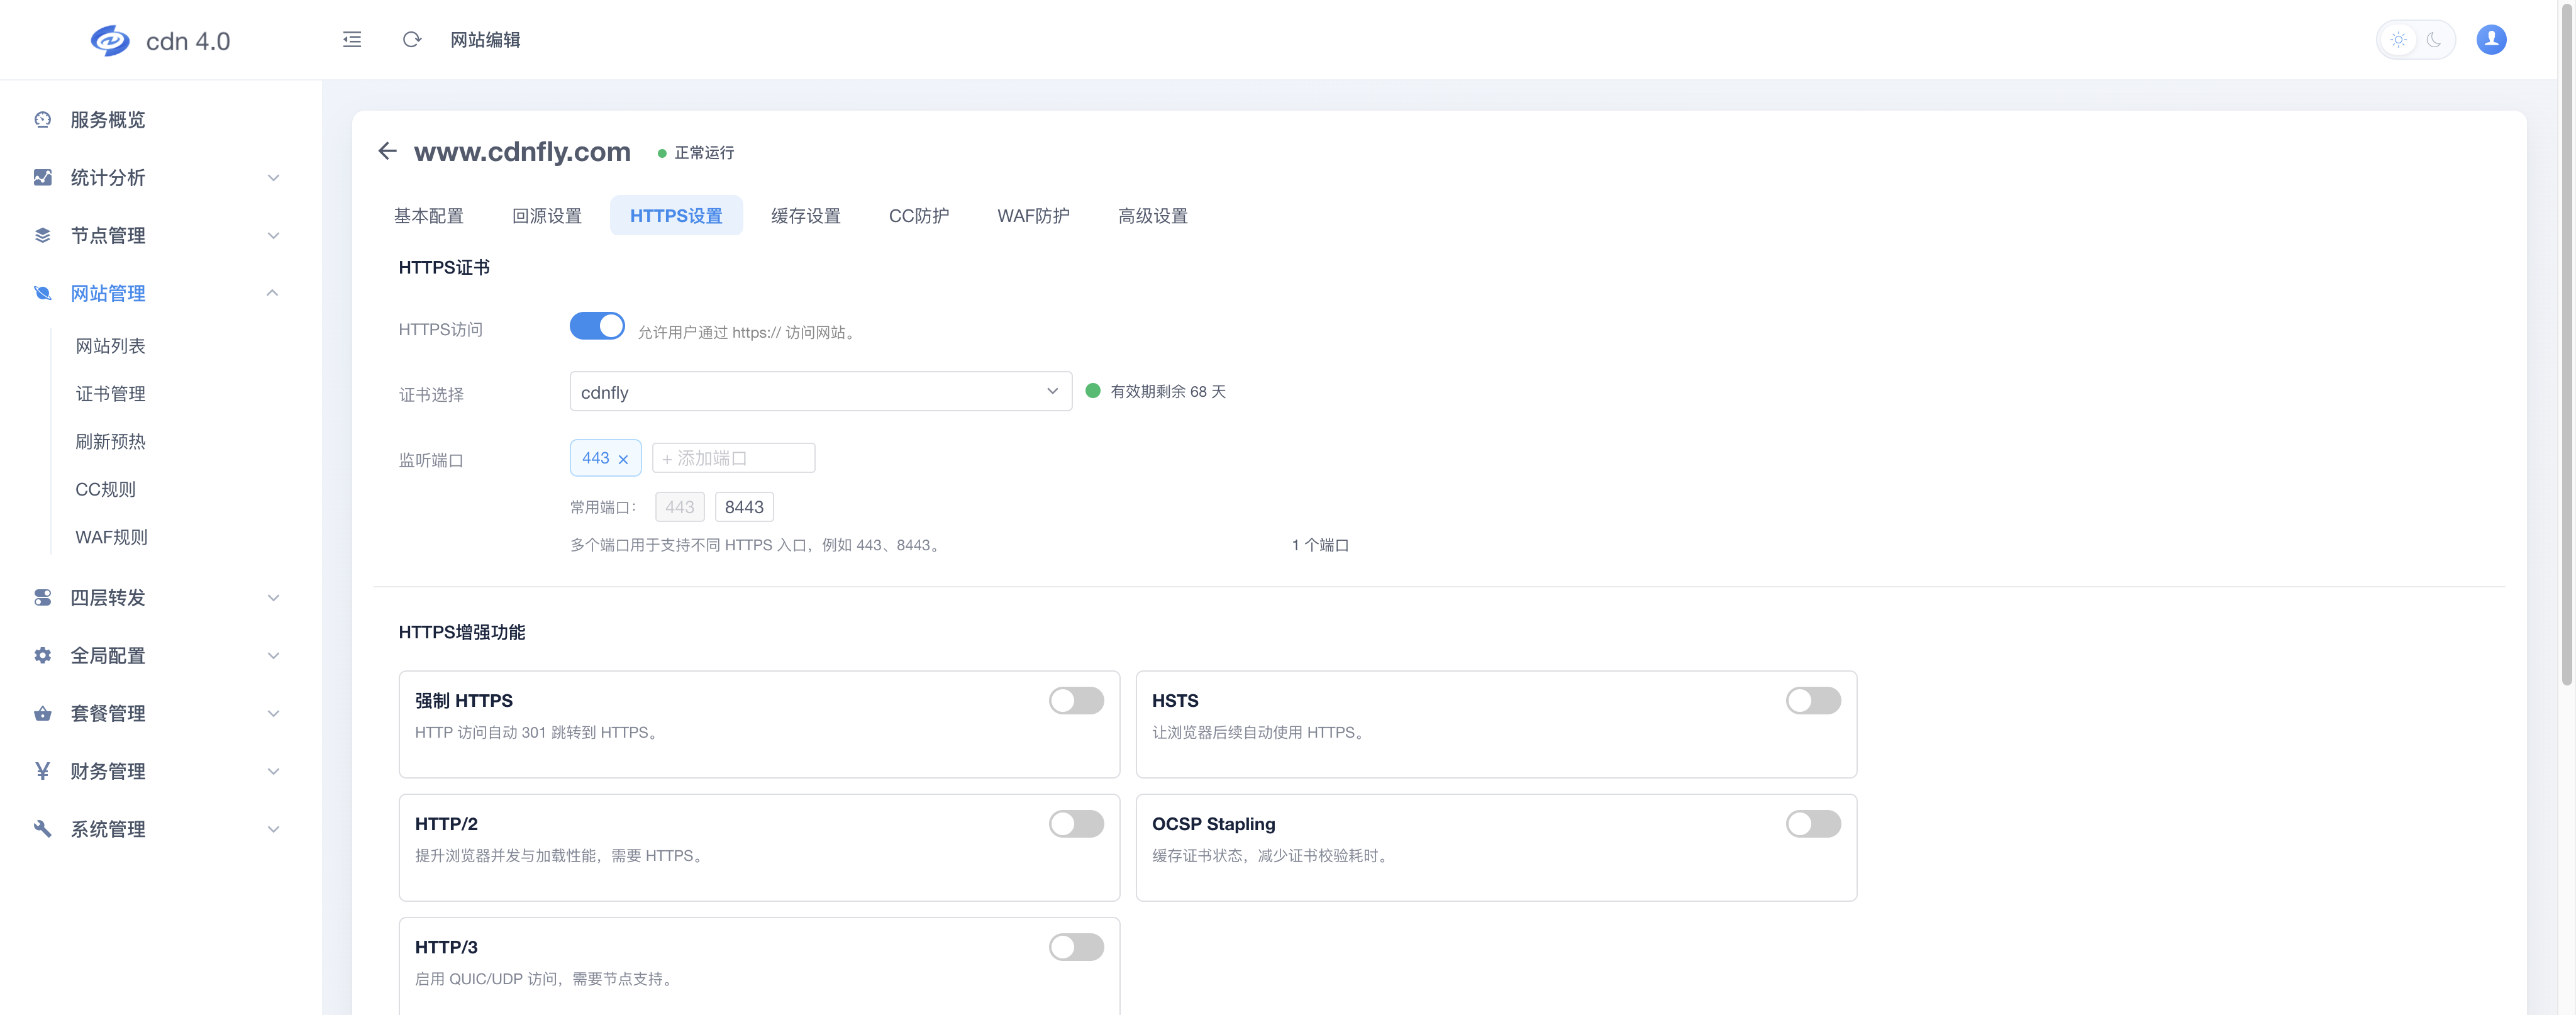The width and height of the screenshot is (2576, 1015).
Task: Click the 服务概览 dashboard icon
Action: (x=42, y=120)
